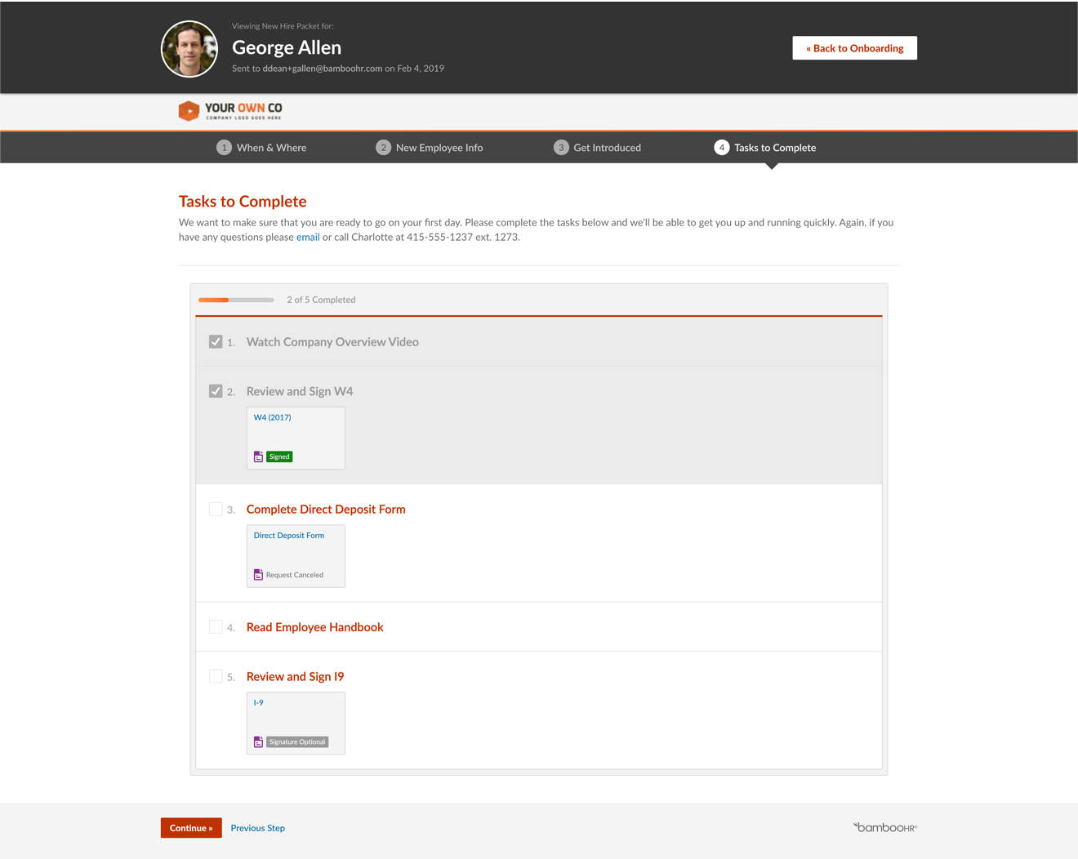Switch to the When & Where step
1078x859 pixels.
tap(271, 147)
